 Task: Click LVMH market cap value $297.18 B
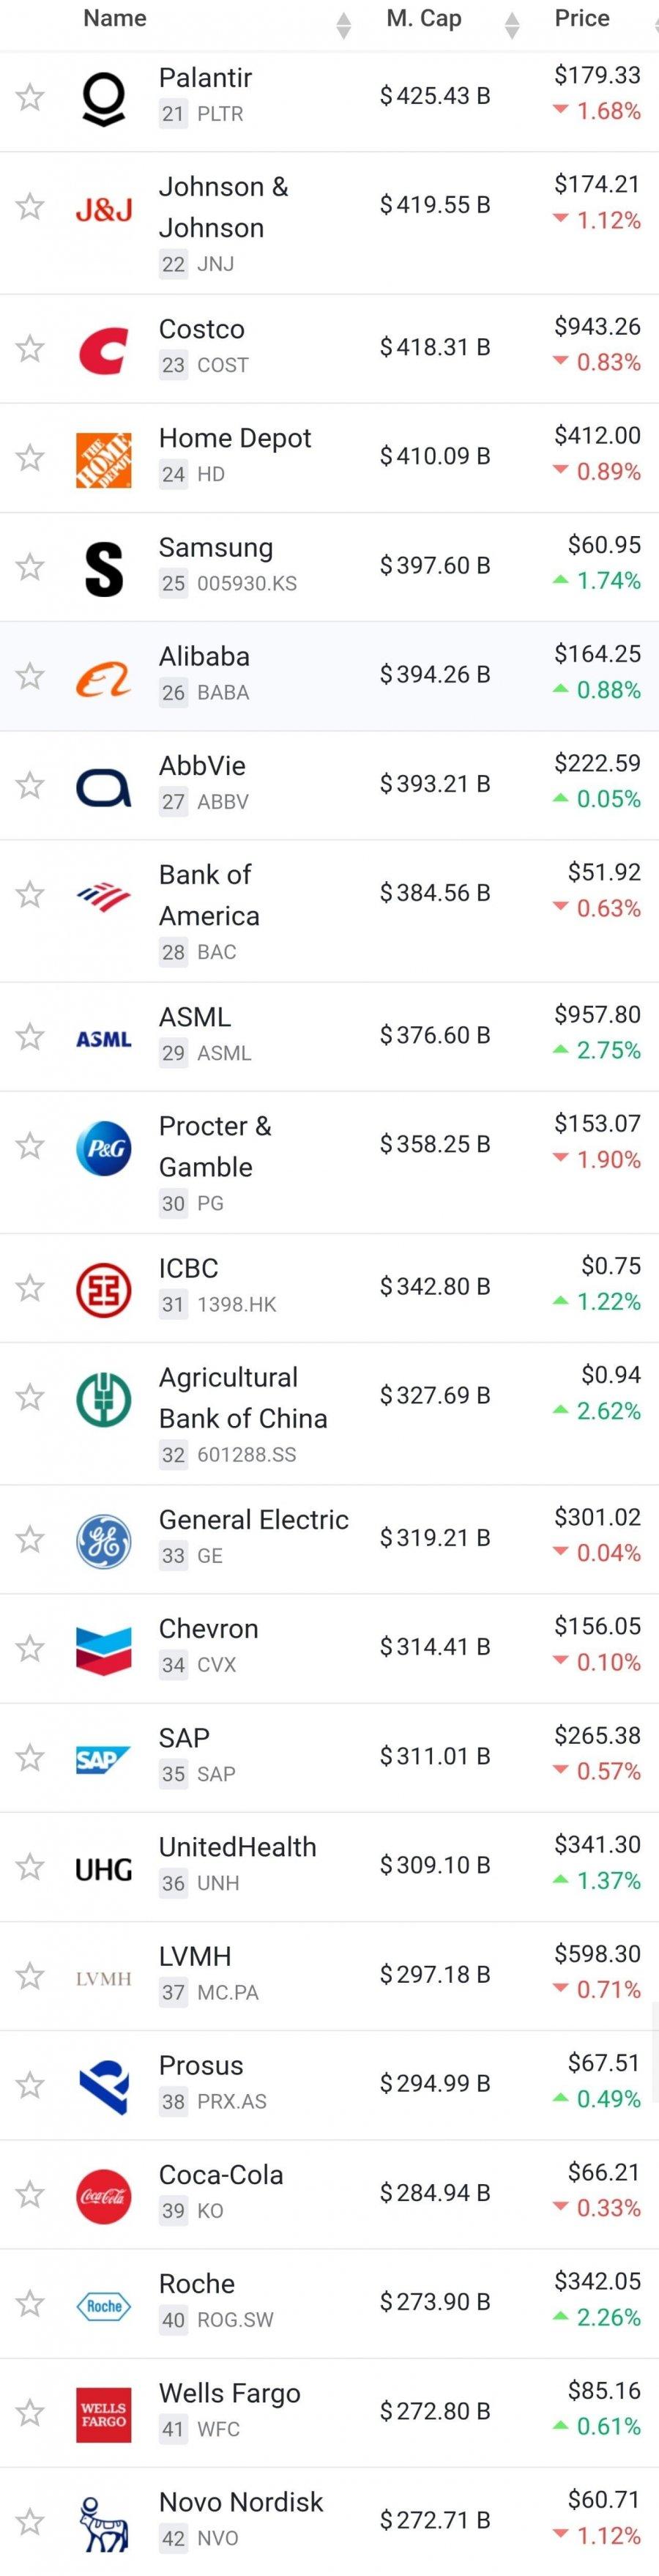(435, 1975)
